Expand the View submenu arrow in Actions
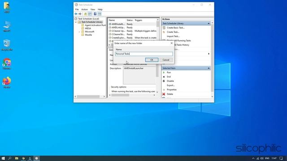 [x=209, y=54]
